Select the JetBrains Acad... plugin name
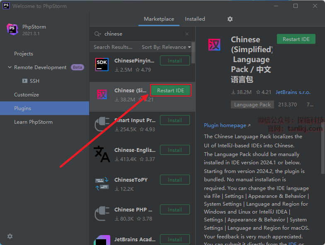 point(135,239)
